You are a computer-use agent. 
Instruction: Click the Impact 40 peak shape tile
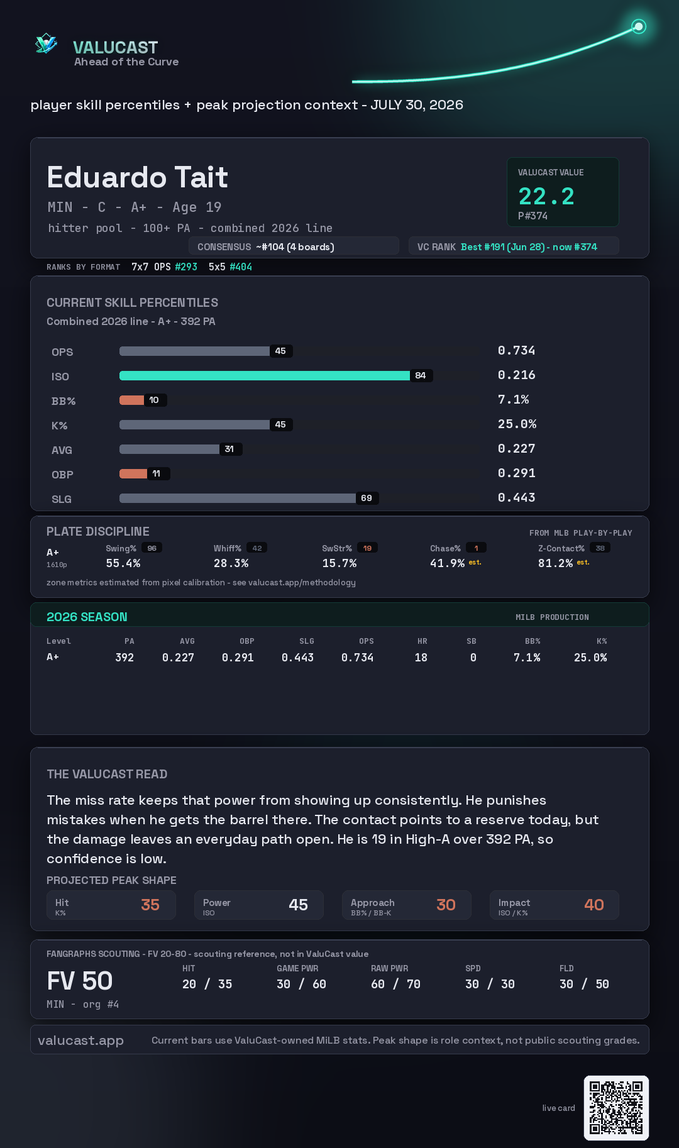point(555,905)
